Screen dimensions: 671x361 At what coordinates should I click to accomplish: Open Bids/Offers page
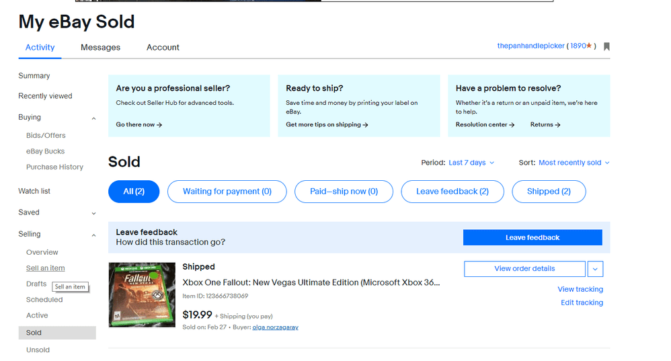click(x=46, y=135)
